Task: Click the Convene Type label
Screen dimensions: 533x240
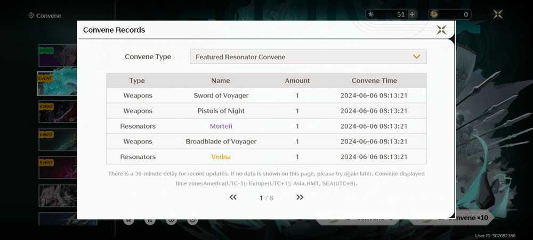Action: (148, 57)
